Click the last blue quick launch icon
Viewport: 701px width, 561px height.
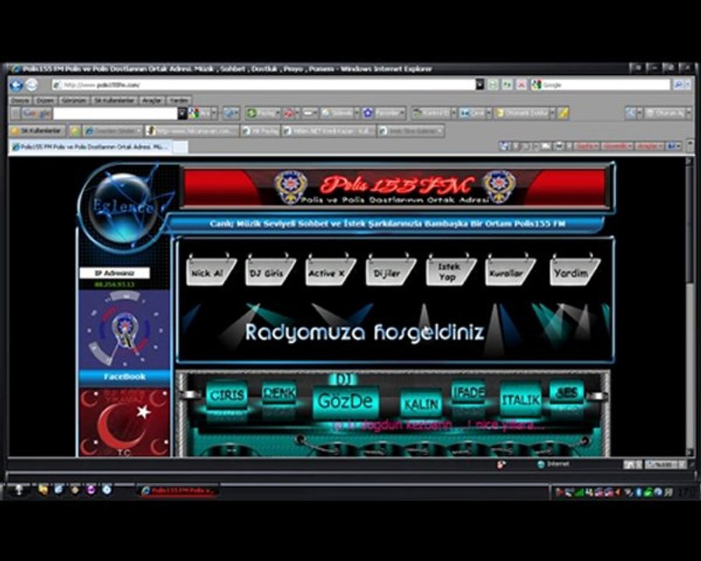(x=107, y=490)
